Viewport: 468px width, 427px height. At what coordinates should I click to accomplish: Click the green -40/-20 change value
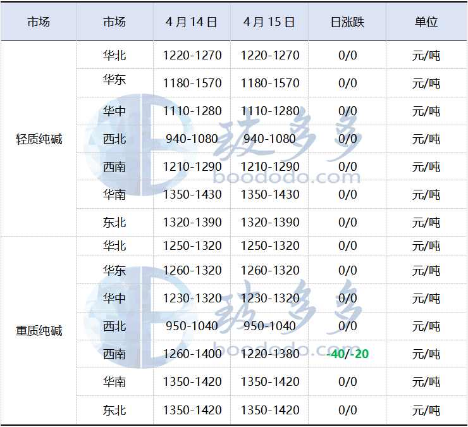(347, 354)
